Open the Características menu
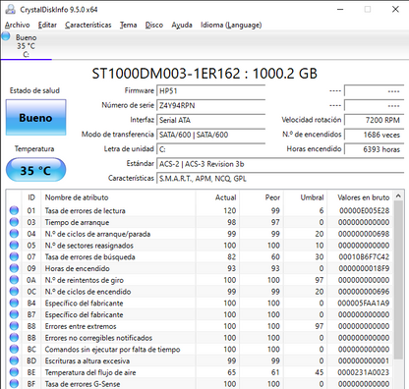The image size is (409, 389). point(88,25)
